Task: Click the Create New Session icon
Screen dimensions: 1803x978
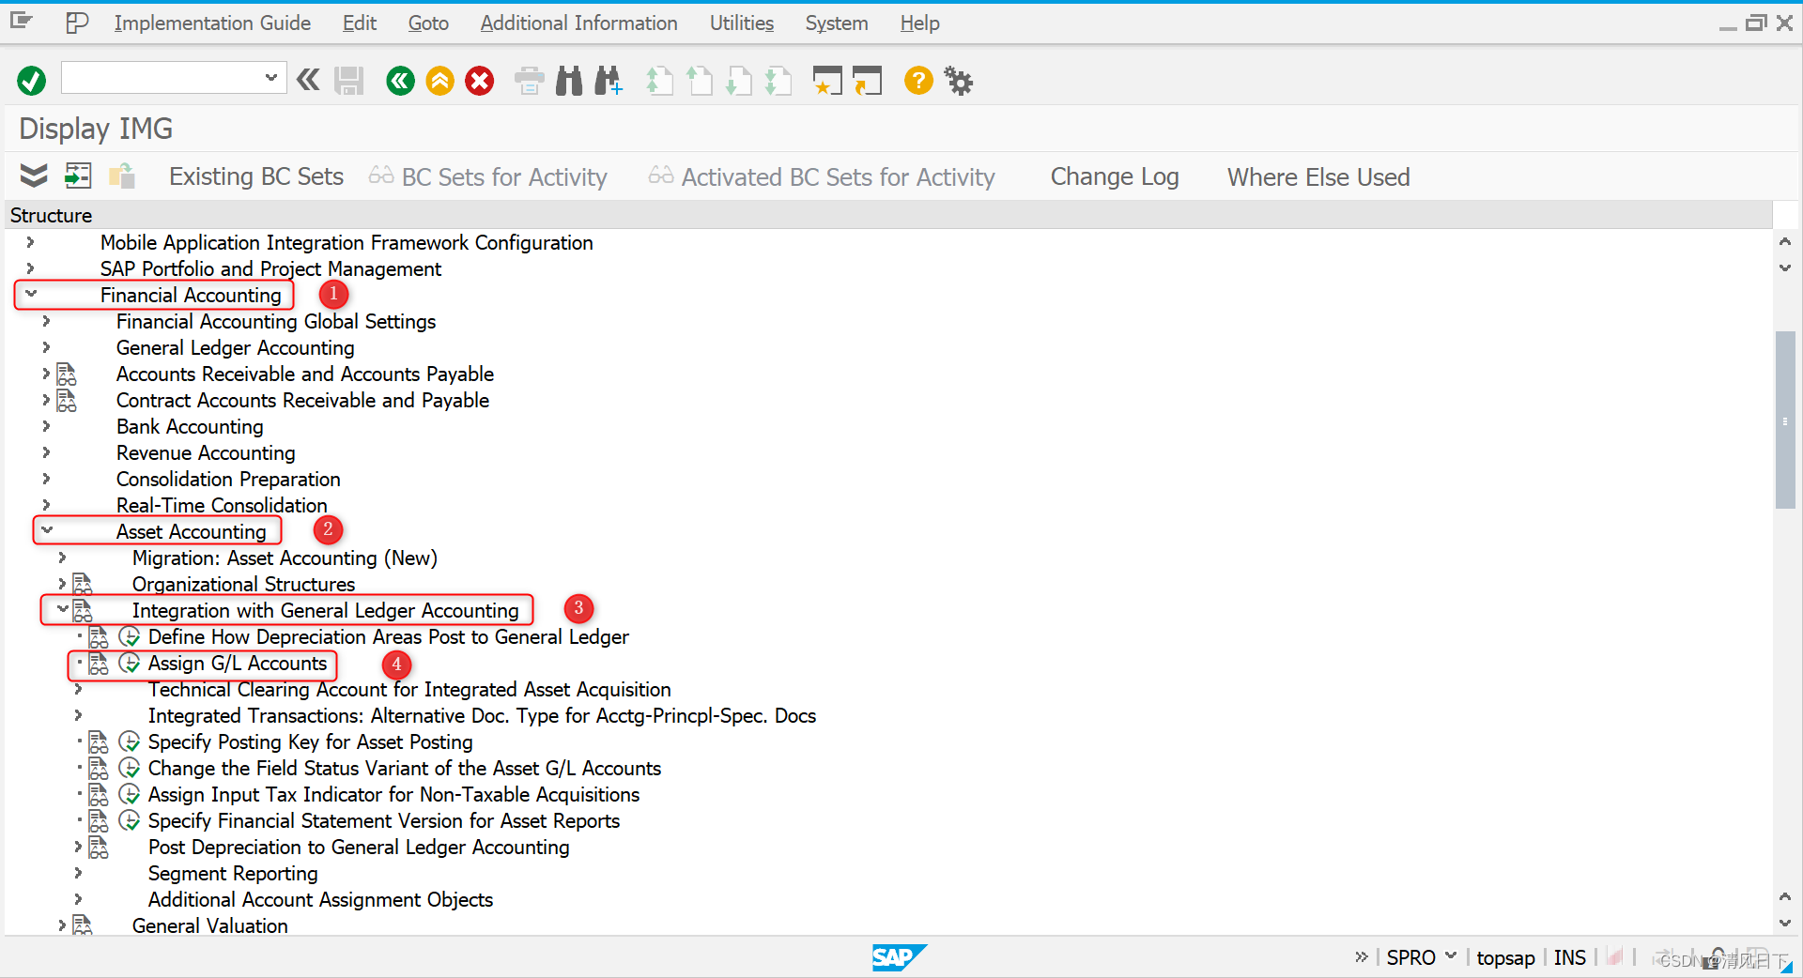Action: click(x=827, y=81)
